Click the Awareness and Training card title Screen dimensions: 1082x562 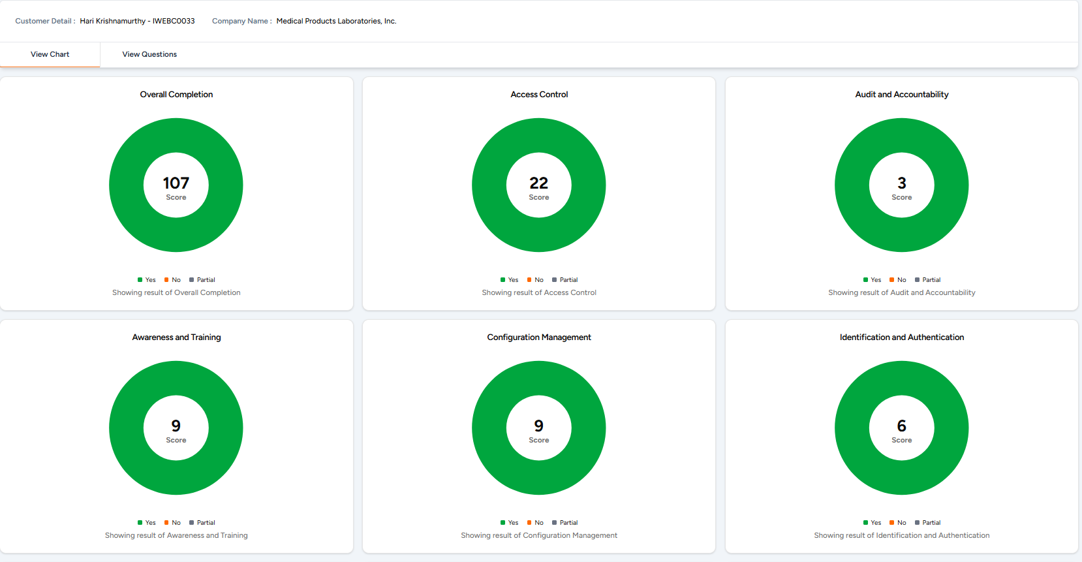176,337
